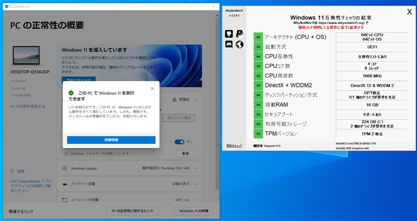Click Windows Update refresh icon
417x221 pixels.
click(64, 168)
